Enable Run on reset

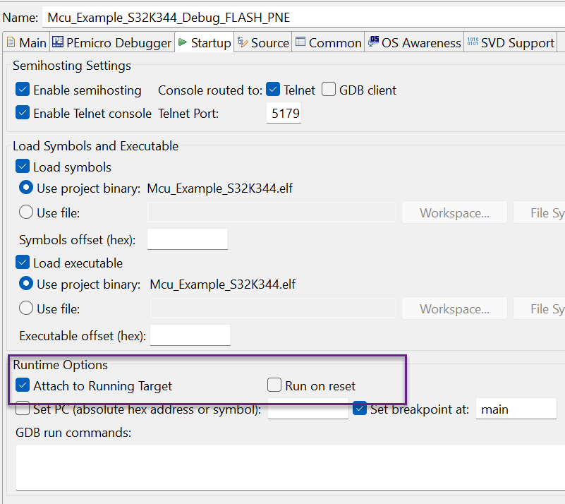coord(274,385)
